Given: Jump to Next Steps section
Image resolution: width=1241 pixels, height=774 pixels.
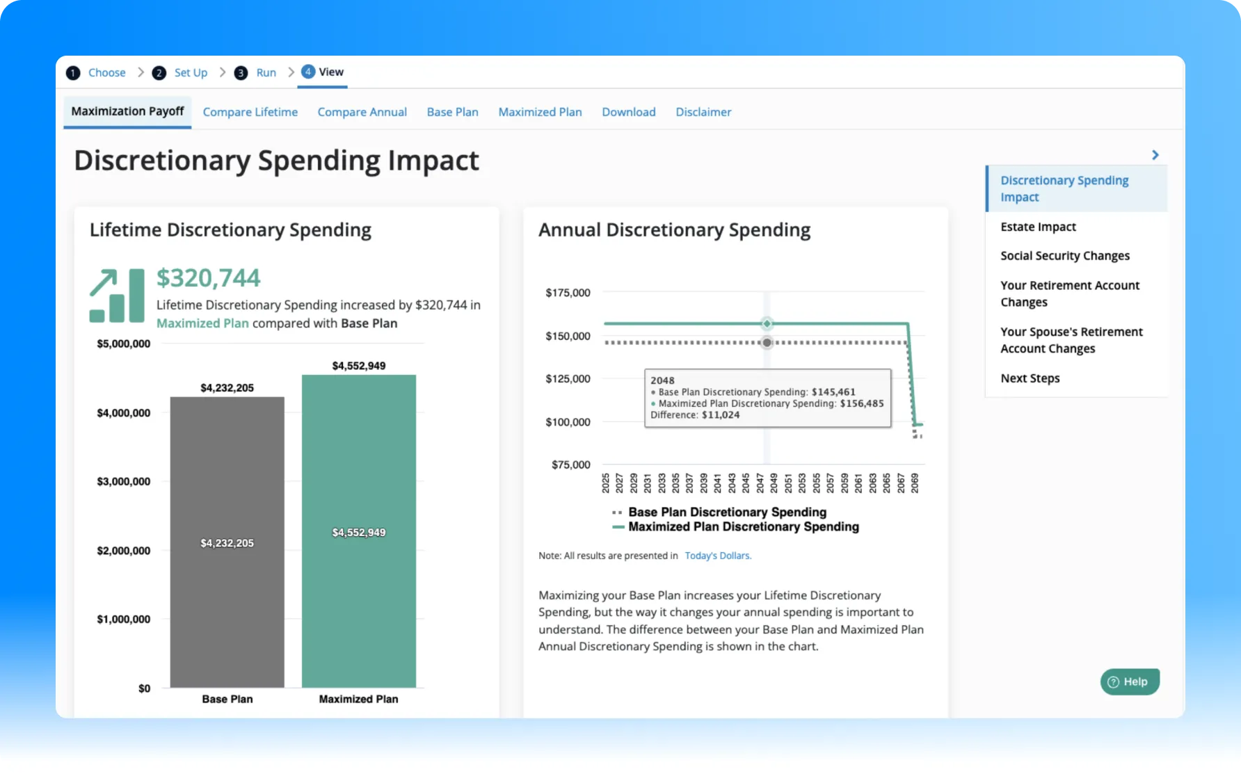Looking at the screenshot, I should 1030,378.
